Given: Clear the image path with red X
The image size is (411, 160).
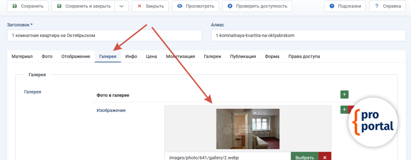Looking at the screenshot, I should point(325,157).
